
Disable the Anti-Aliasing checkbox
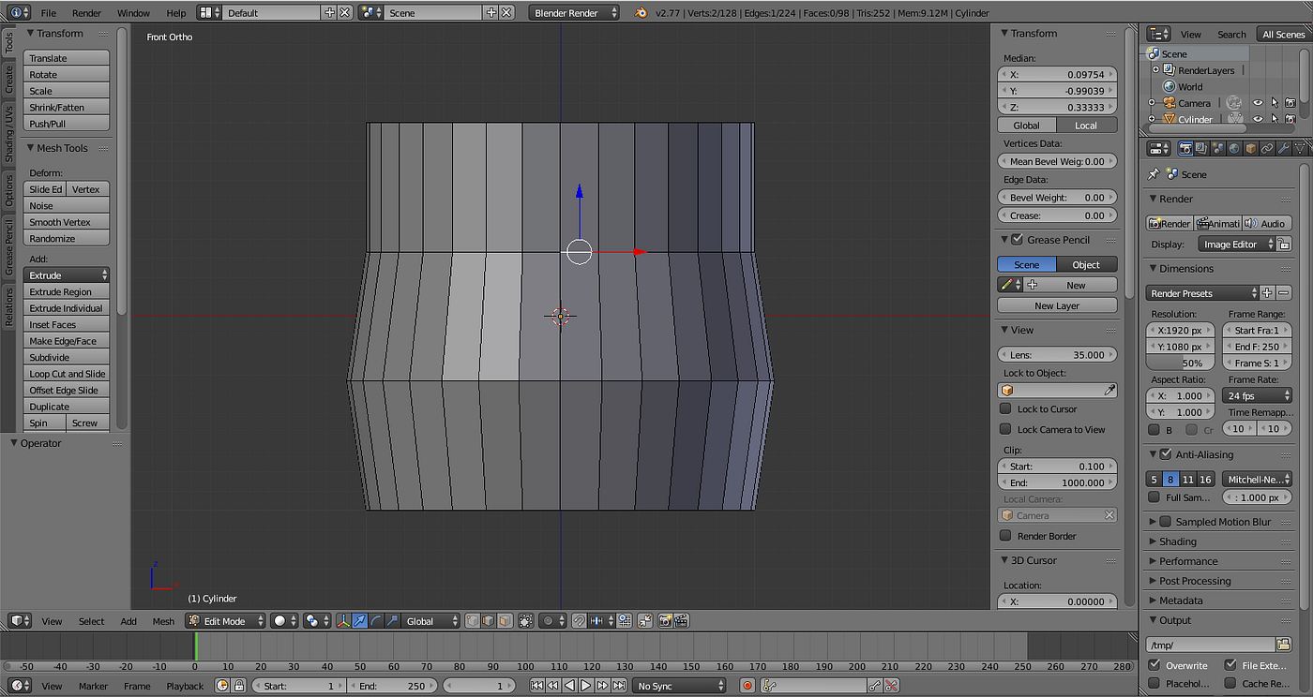coord(1166,454)
